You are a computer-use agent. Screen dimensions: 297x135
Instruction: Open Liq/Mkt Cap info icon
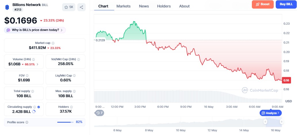[74, 75]
